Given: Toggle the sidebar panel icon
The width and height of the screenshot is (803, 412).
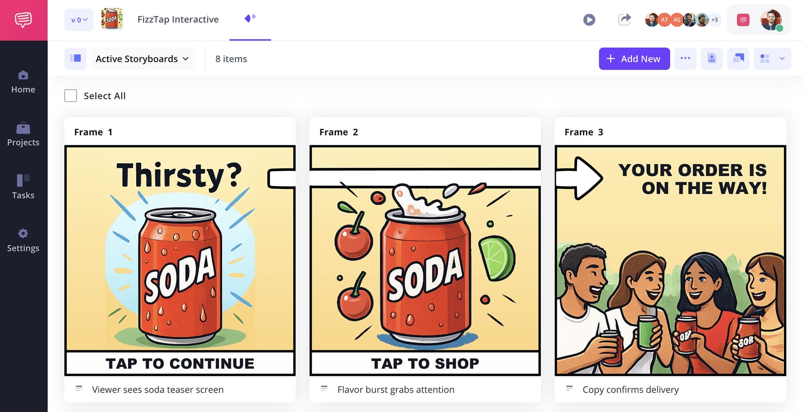Looking at the screenshot, I should coord(75,59).
